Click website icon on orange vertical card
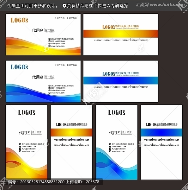Viewport: 188px width, 190px height. [x=20, y=151]
